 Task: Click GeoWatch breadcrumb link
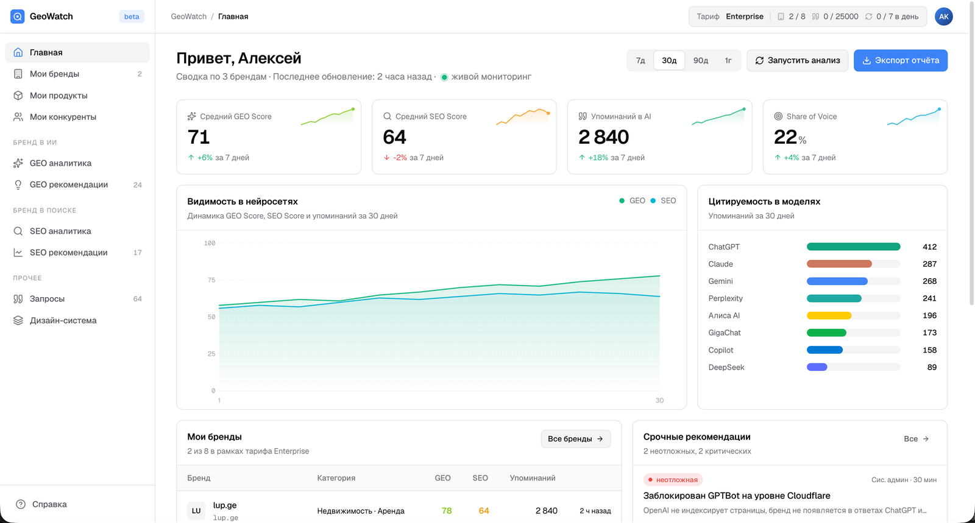coord(189,16)
